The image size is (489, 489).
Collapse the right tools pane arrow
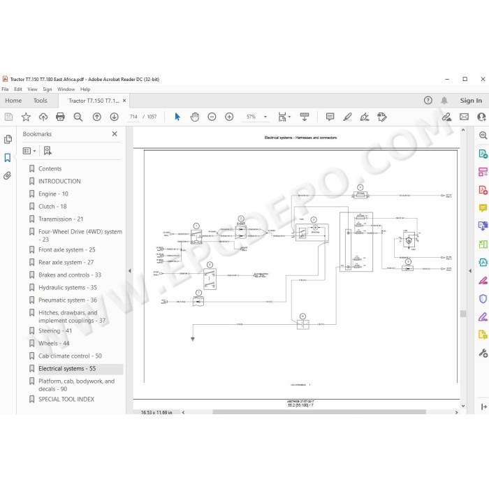470,271
